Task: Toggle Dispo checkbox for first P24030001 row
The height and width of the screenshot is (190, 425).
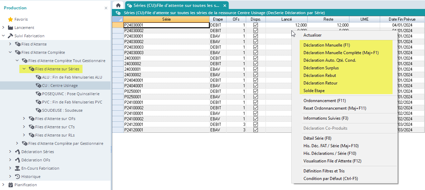Action: (255, 25)
